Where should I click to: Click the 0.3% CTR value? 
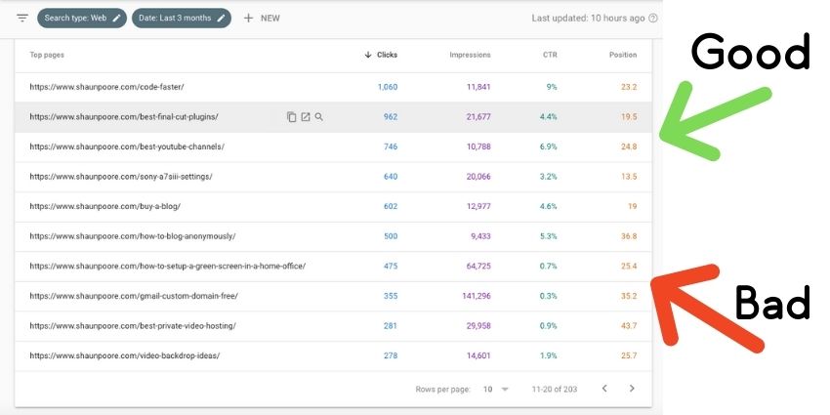point(549,297)
